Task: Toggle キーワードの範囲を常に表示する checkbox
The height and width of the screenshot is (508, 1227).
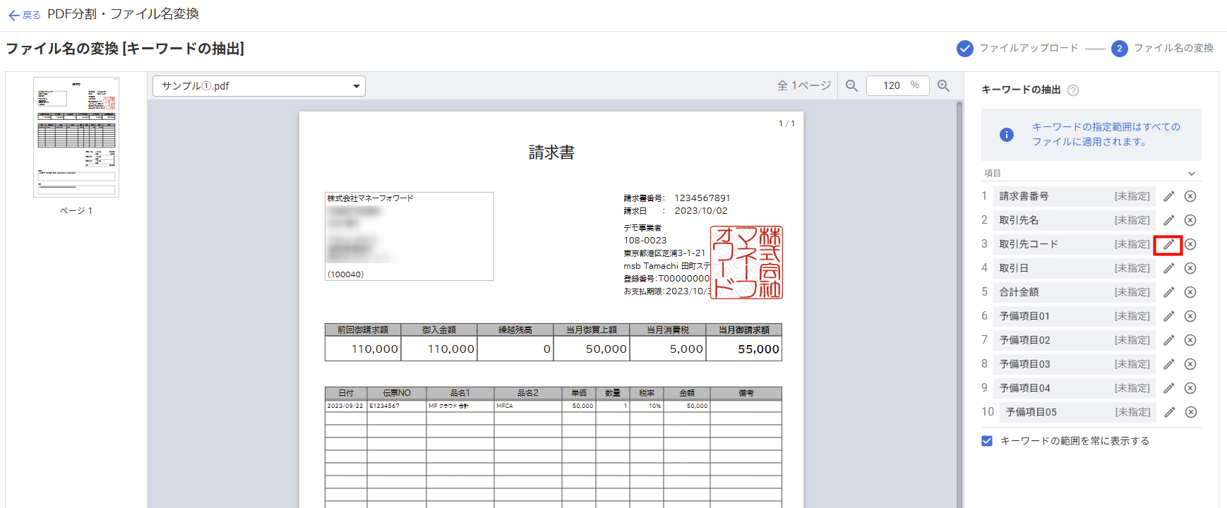Action: click(987, 441)
